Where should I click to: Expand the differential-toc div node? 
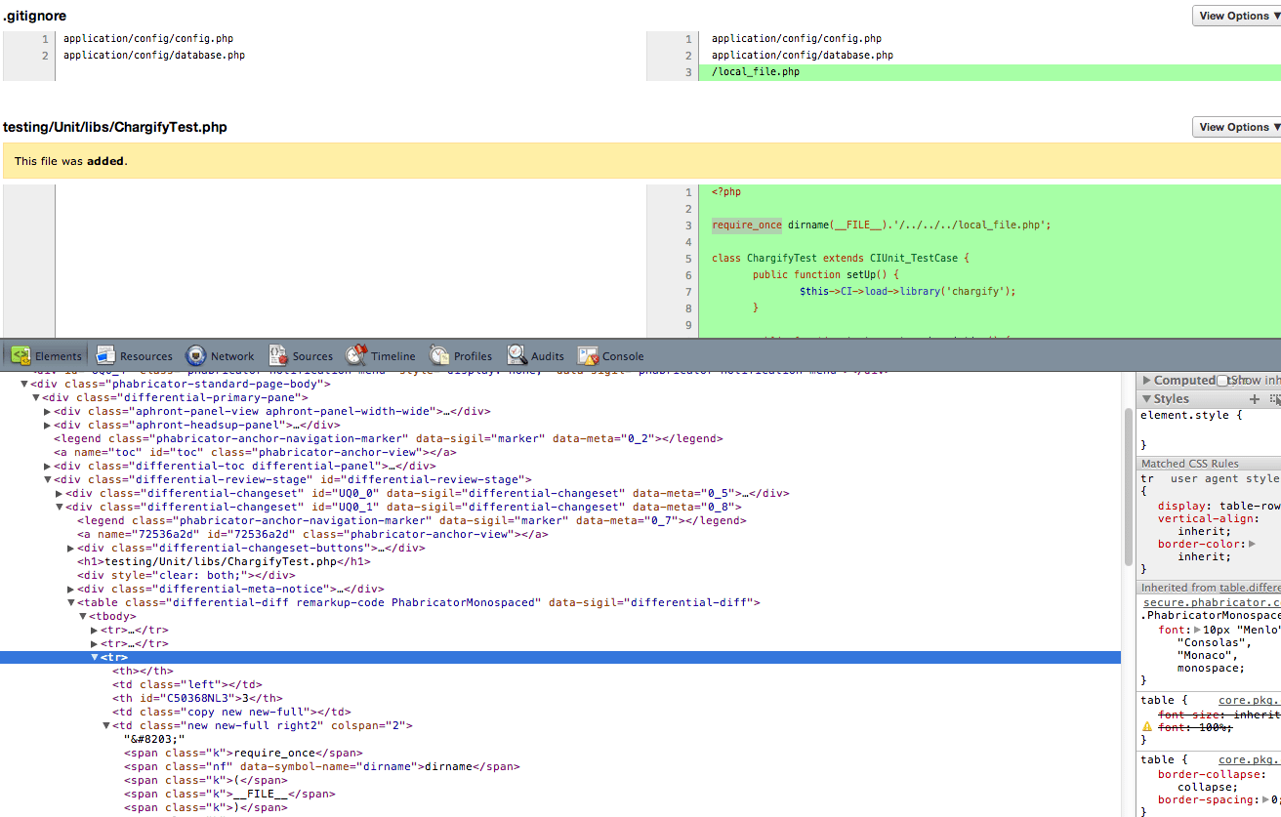coord(48,467)
